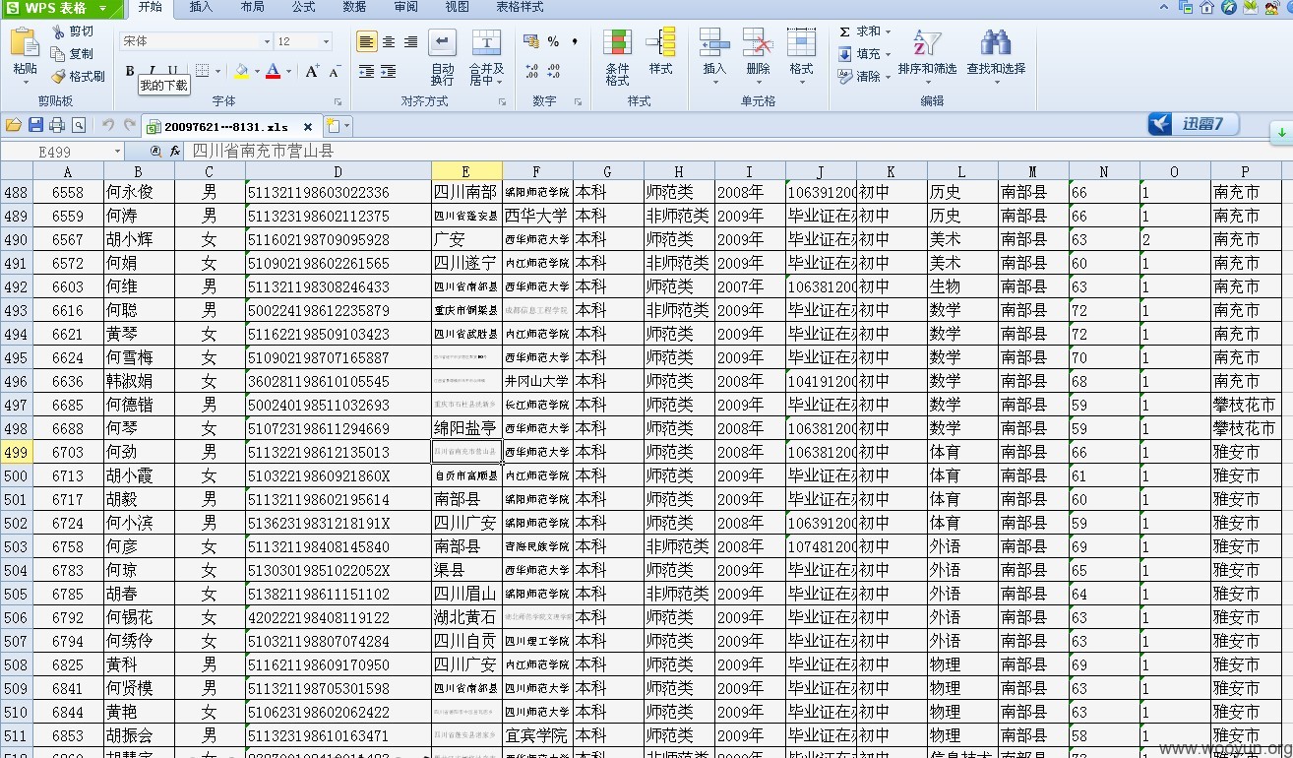
Task: Toggle bold formatting
Action: pos(130,71)
